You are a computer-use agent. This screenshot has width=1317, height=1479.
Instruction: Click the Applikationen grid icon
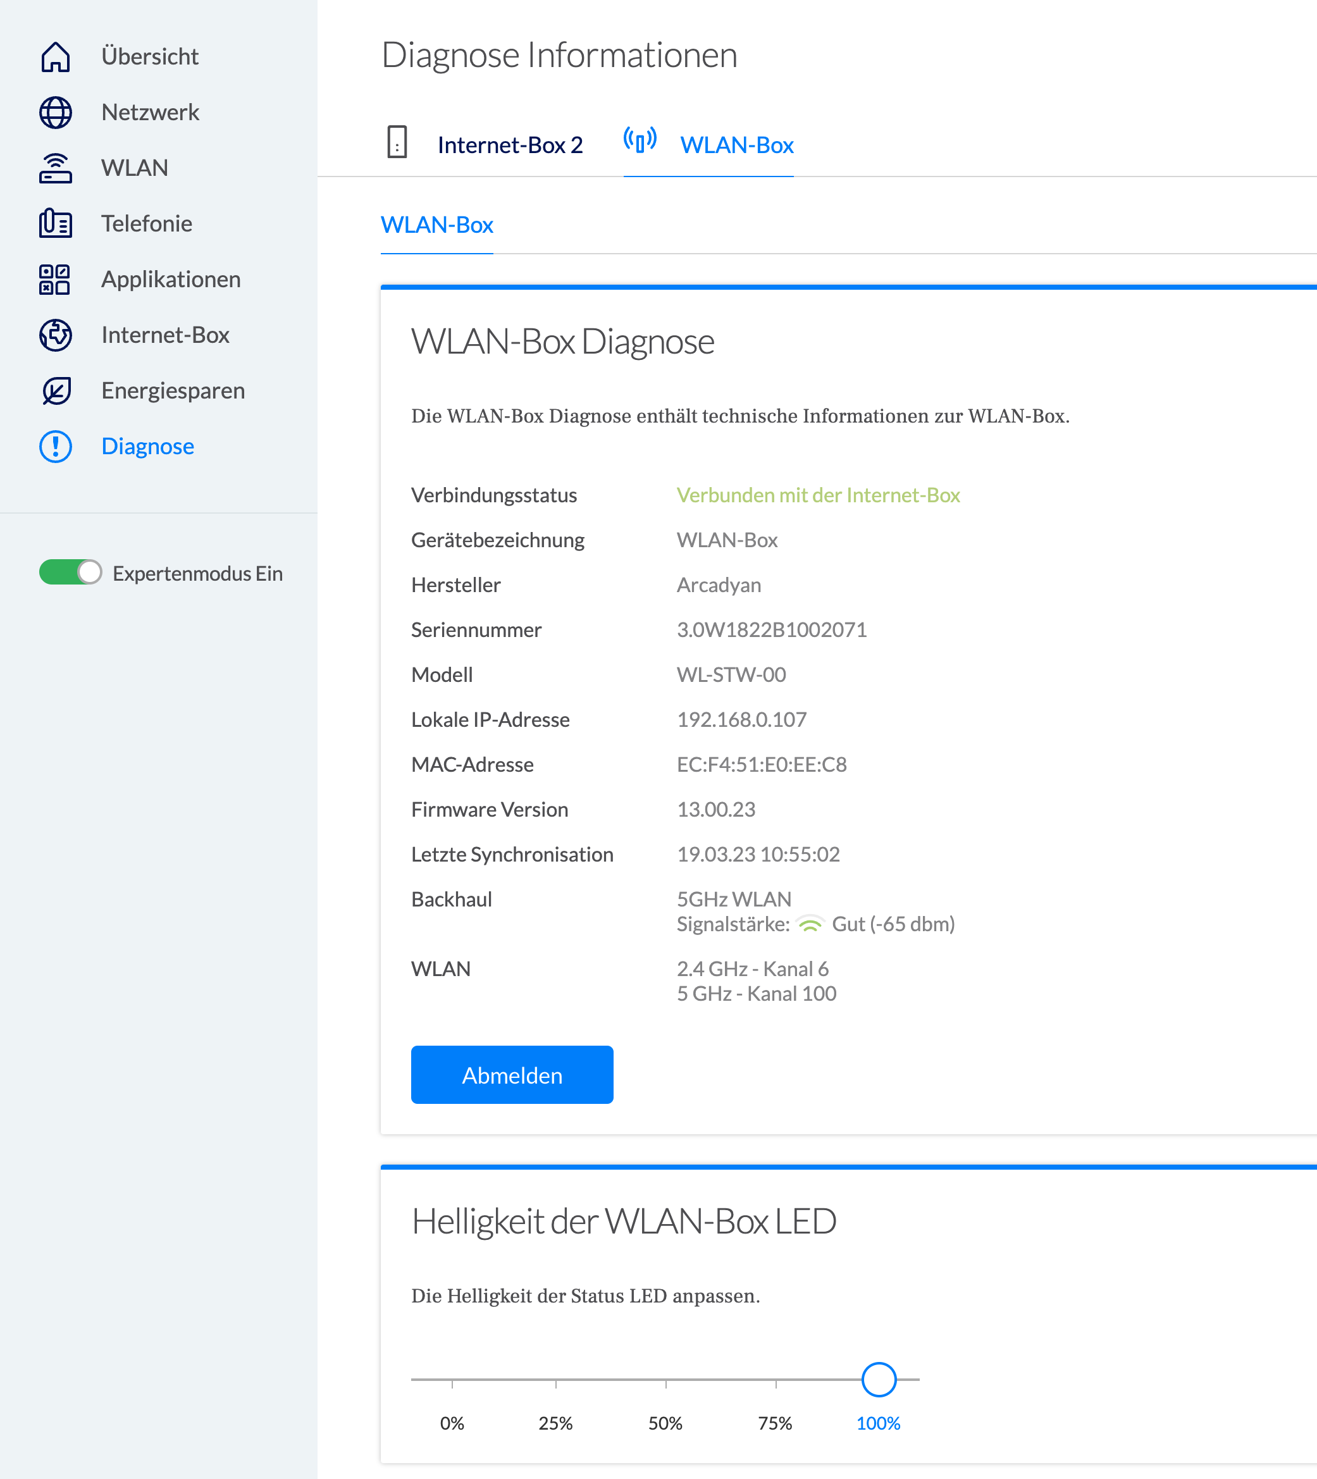56,280
